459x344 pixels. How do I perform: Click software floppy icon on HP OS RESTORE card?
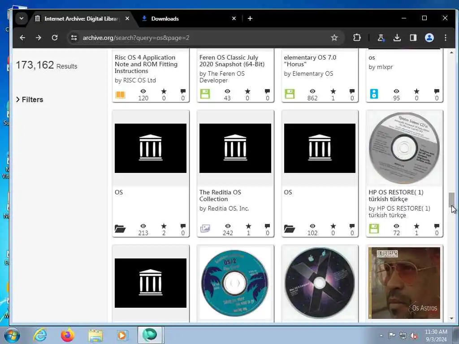(x=374, y=228)
